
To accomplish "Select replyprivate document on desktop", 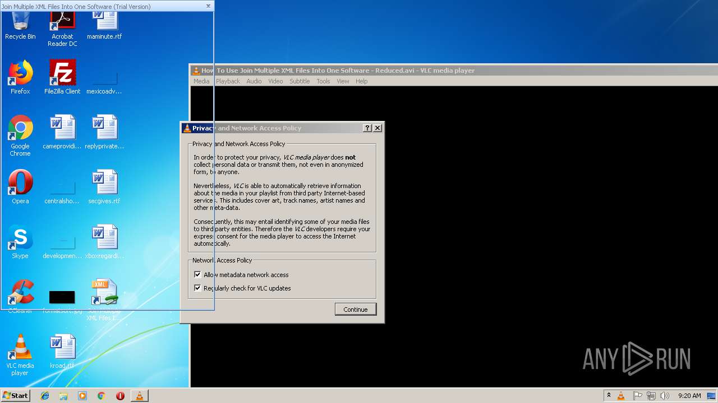I will (x=104, y=132).
